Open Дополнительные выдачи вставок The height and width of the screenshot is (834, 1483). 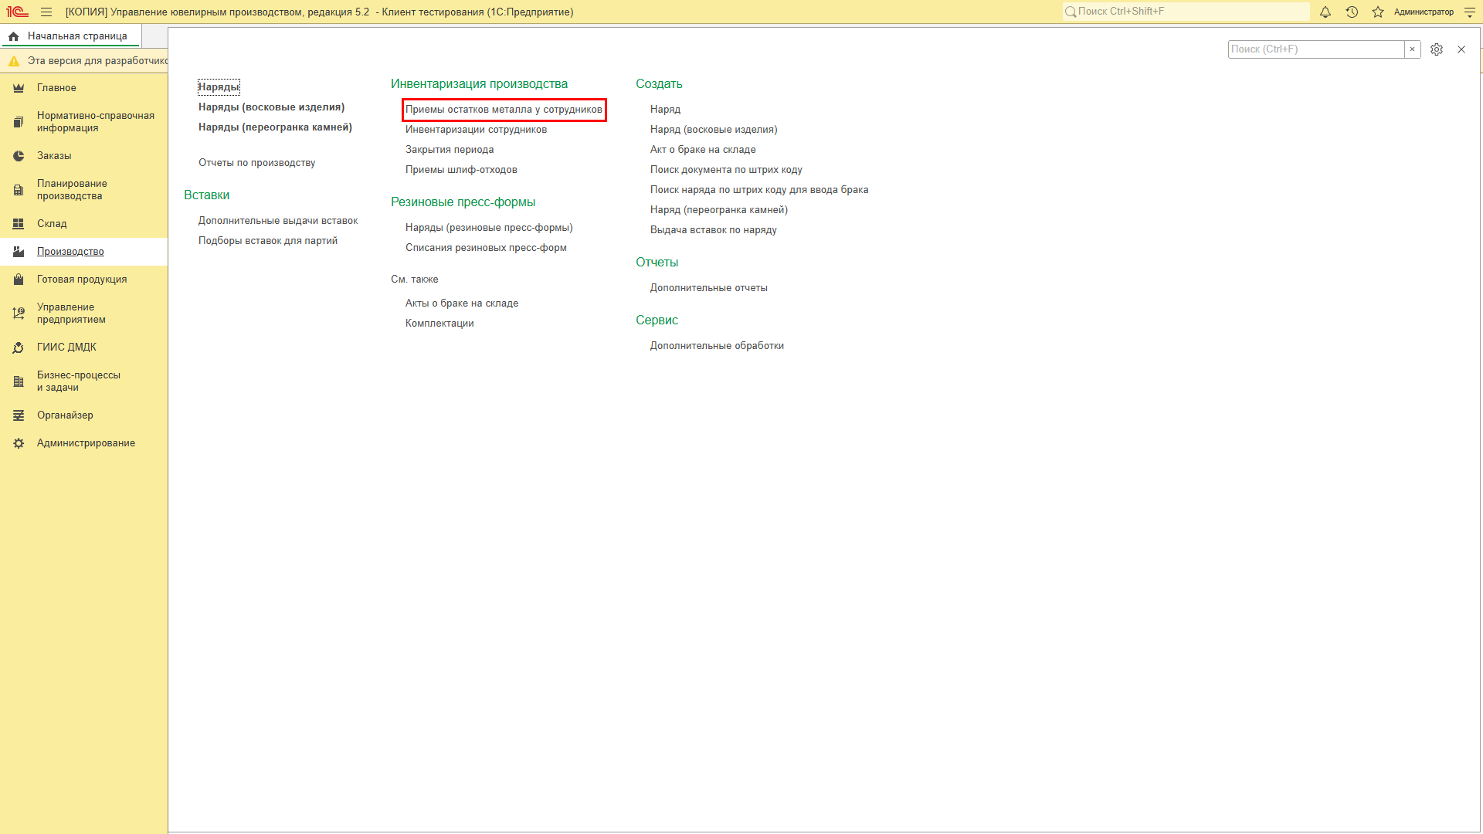(x=278, y=221)
